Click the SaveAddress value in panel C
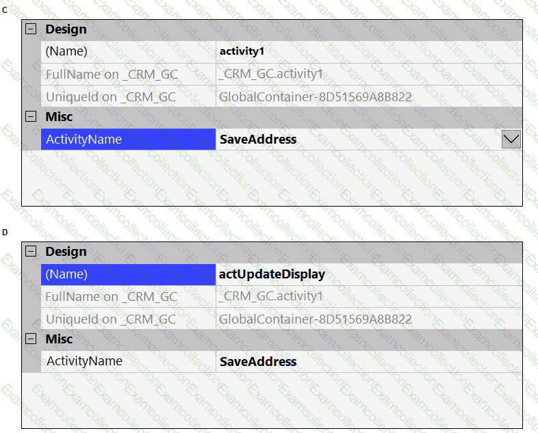The height and width of the screenshot is (433, 538). tap(258, 140)
